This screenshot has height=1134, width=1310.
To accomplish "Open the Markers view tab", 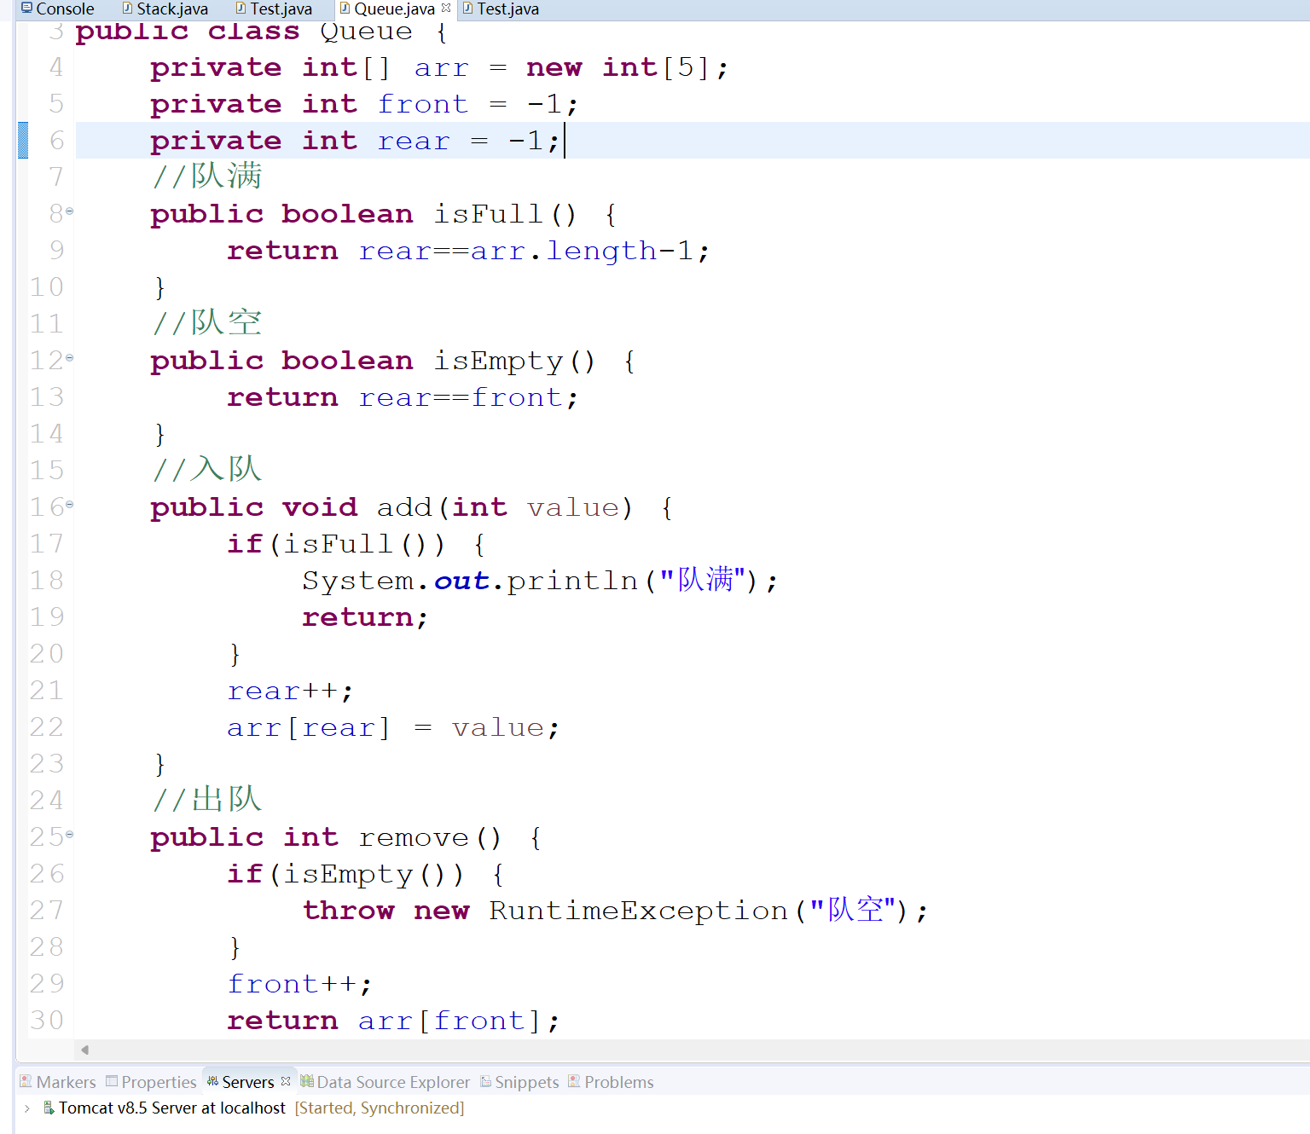I will pos(58,1082).
